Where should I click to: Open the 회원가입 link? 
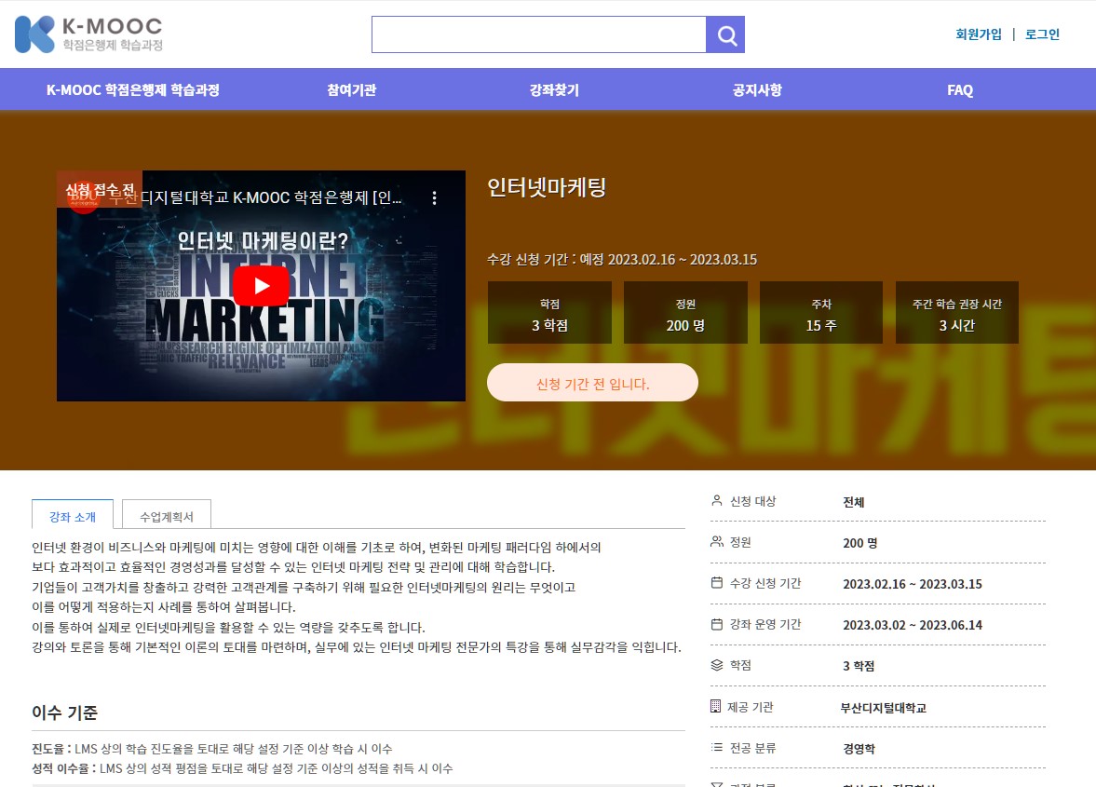pos(979,34)
